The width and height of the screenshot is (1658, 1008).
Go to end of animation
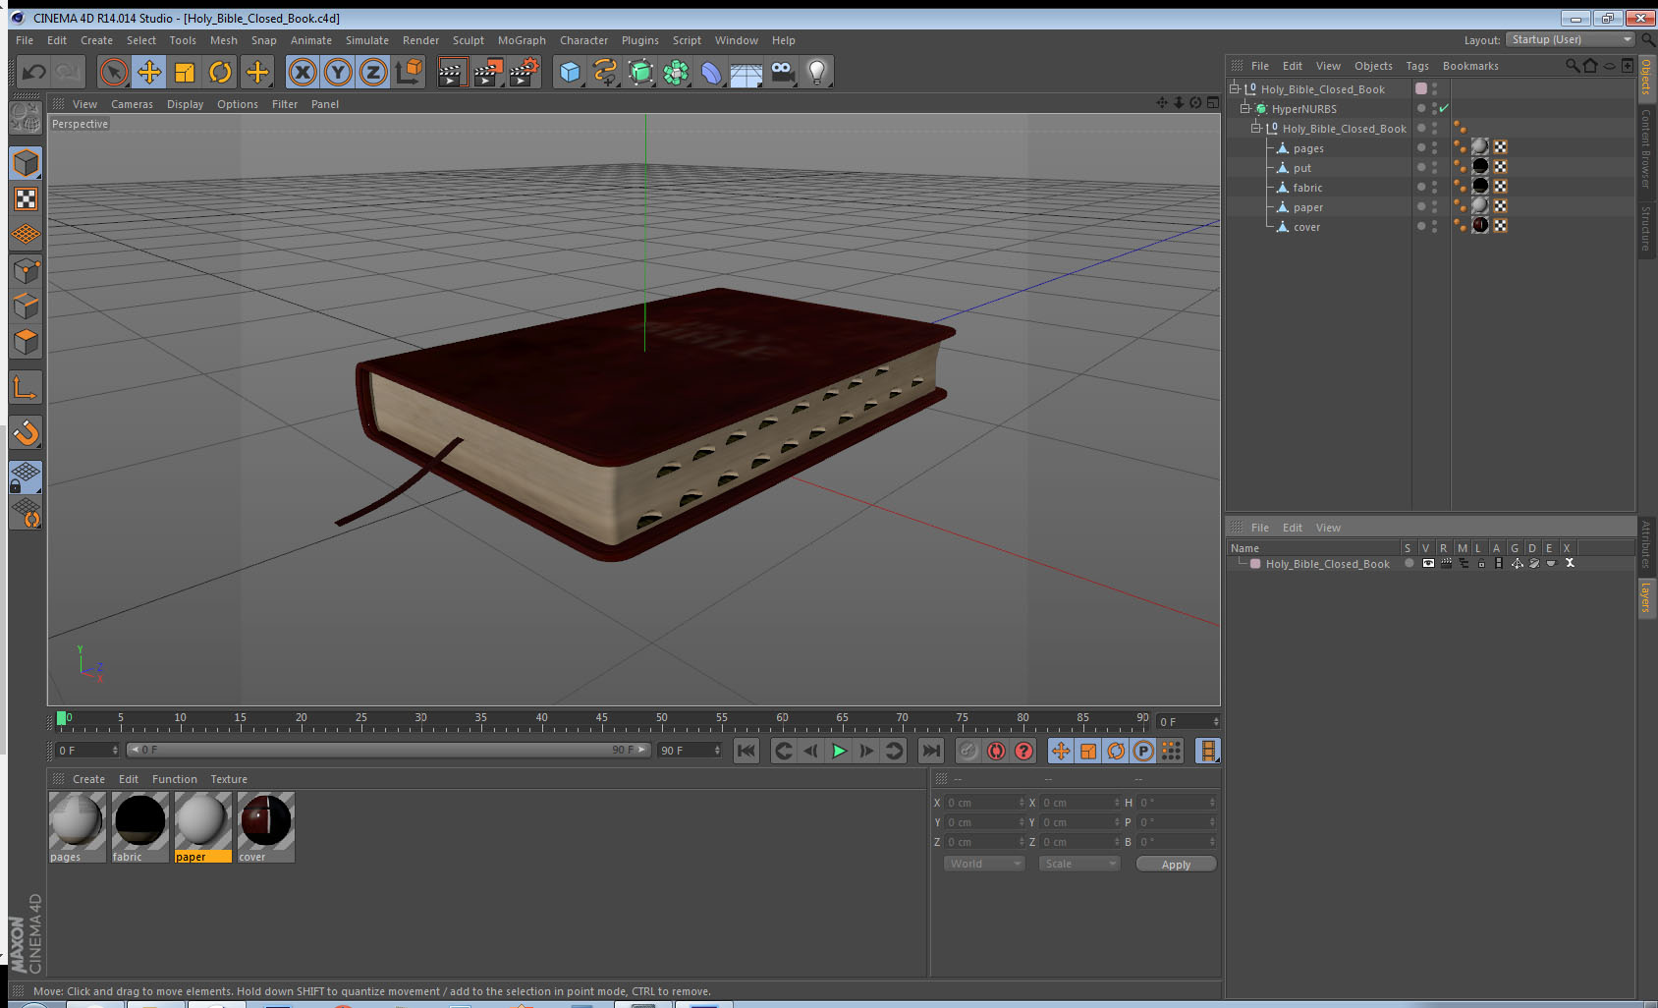(930, 751)
